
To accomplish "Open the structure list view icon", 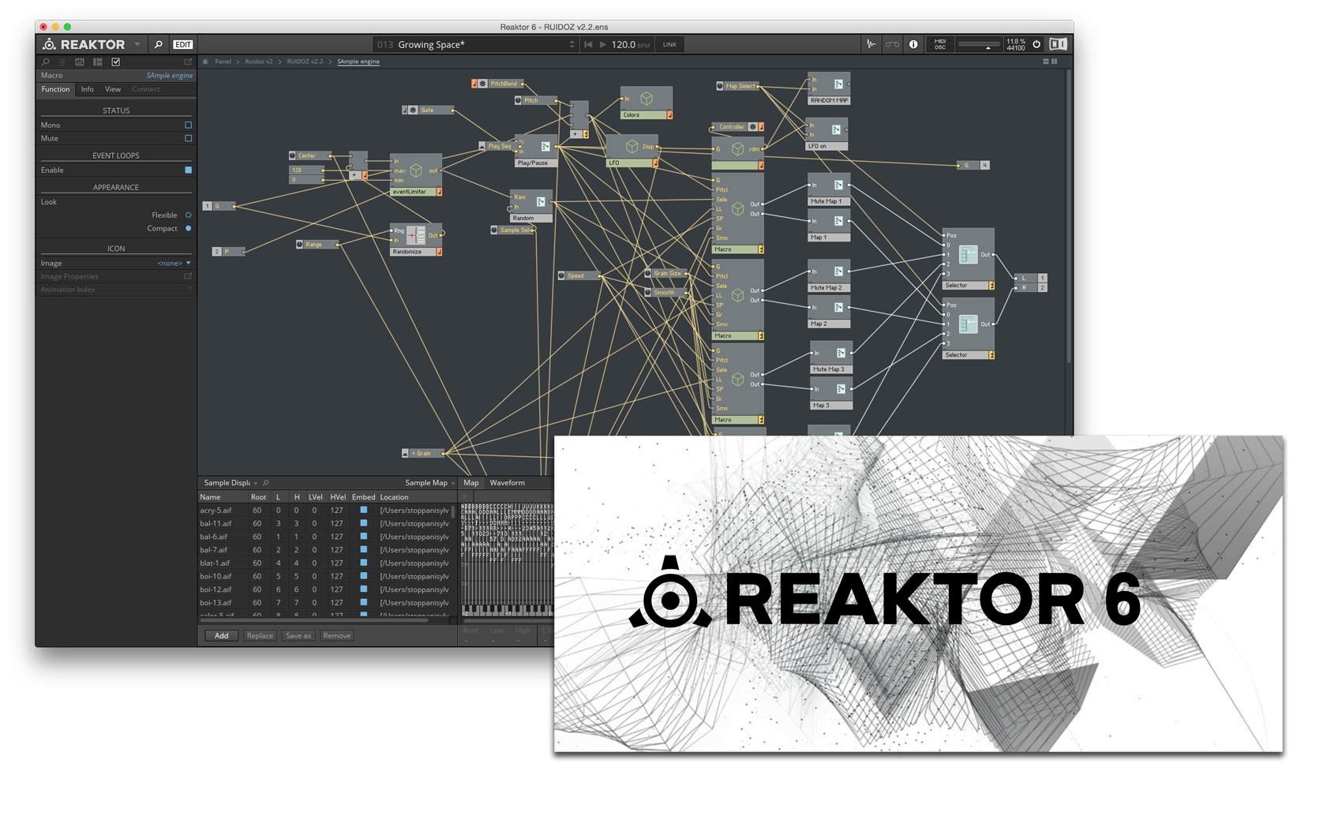I will [x=62, y=62].
